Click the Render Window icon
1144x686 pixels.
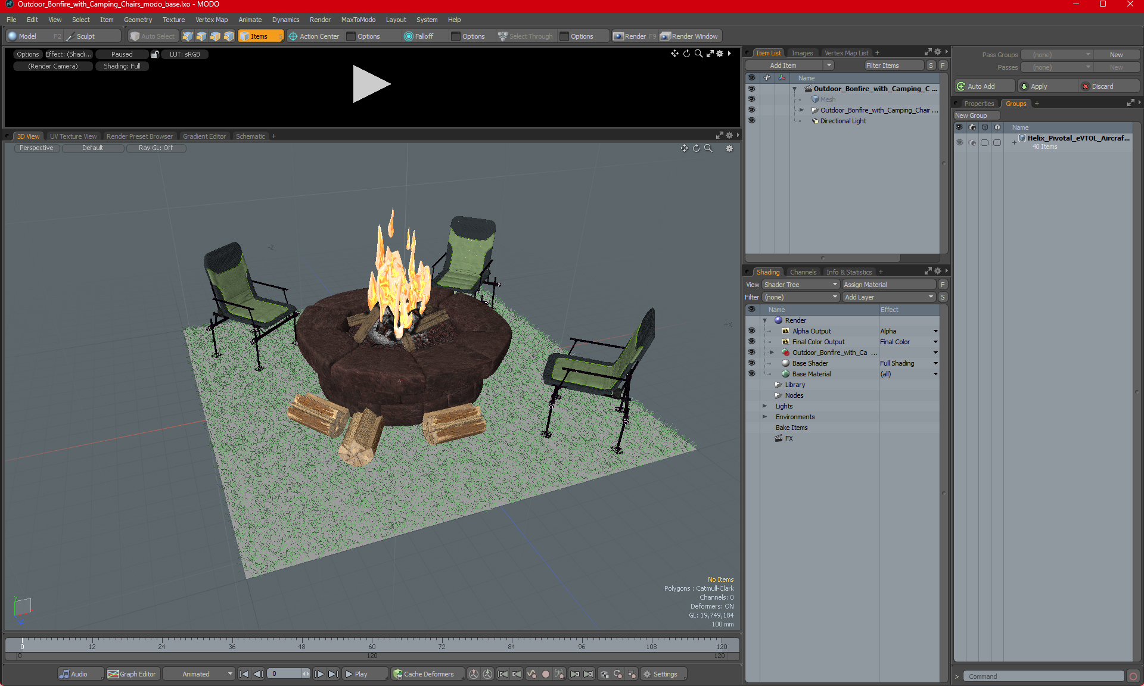point(689,36)
